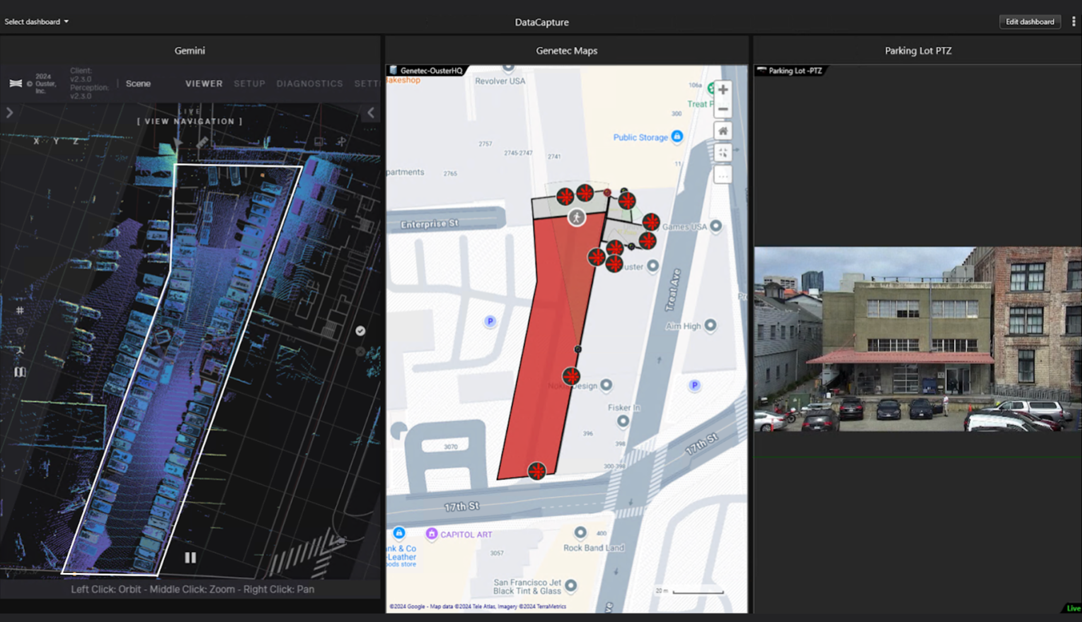Click the Parking Lot -PTZ tile tab

pos(790,70)
